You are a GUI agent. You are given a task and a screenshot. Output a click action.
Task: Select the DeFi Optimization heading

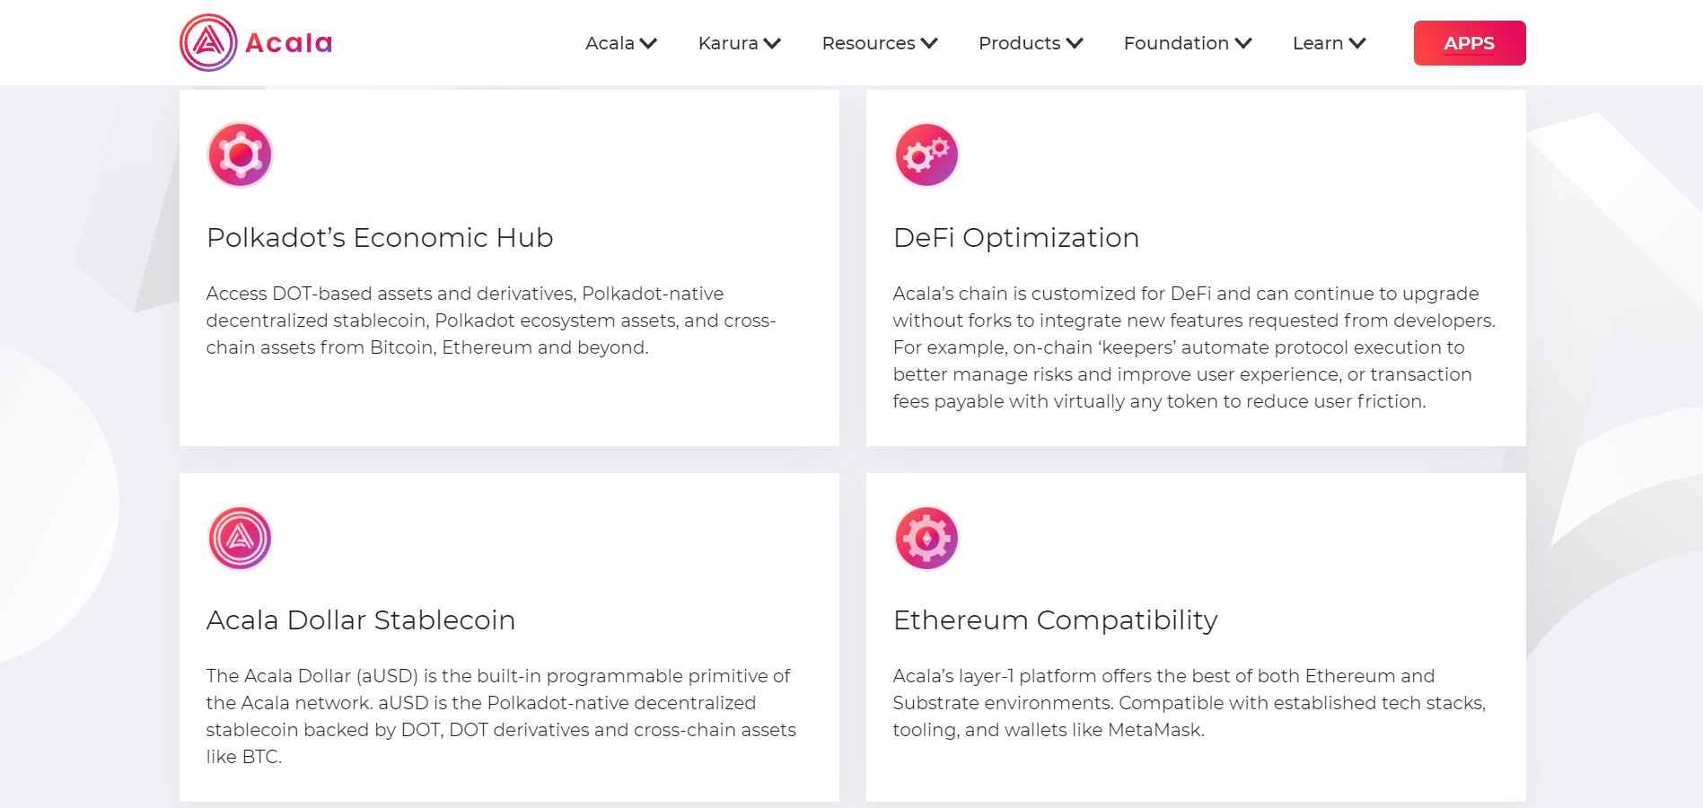coord(1016,238)
